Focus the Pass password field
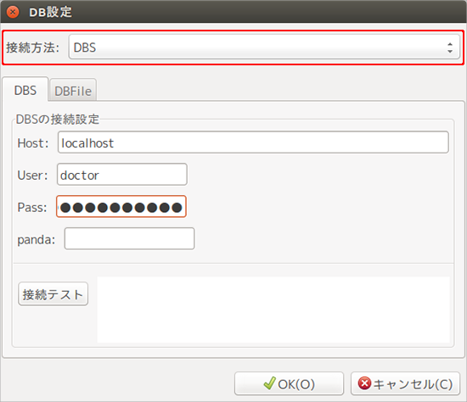Viewport: 467px width, 402px height. [121, 206]
